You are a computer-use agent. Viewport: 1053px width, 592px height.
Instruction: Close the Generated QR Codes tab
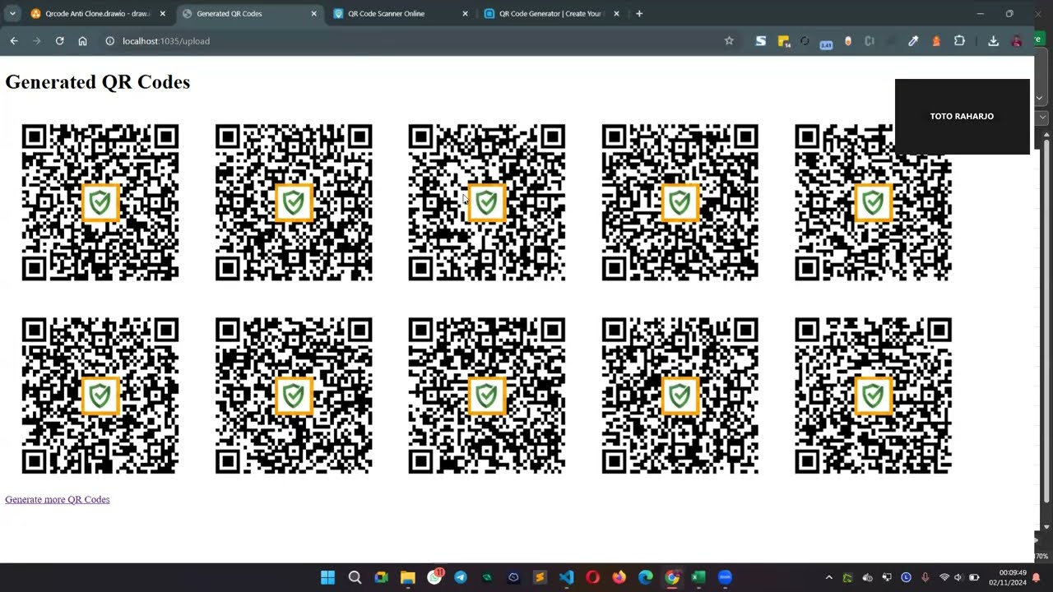click(x=313, y=13)
